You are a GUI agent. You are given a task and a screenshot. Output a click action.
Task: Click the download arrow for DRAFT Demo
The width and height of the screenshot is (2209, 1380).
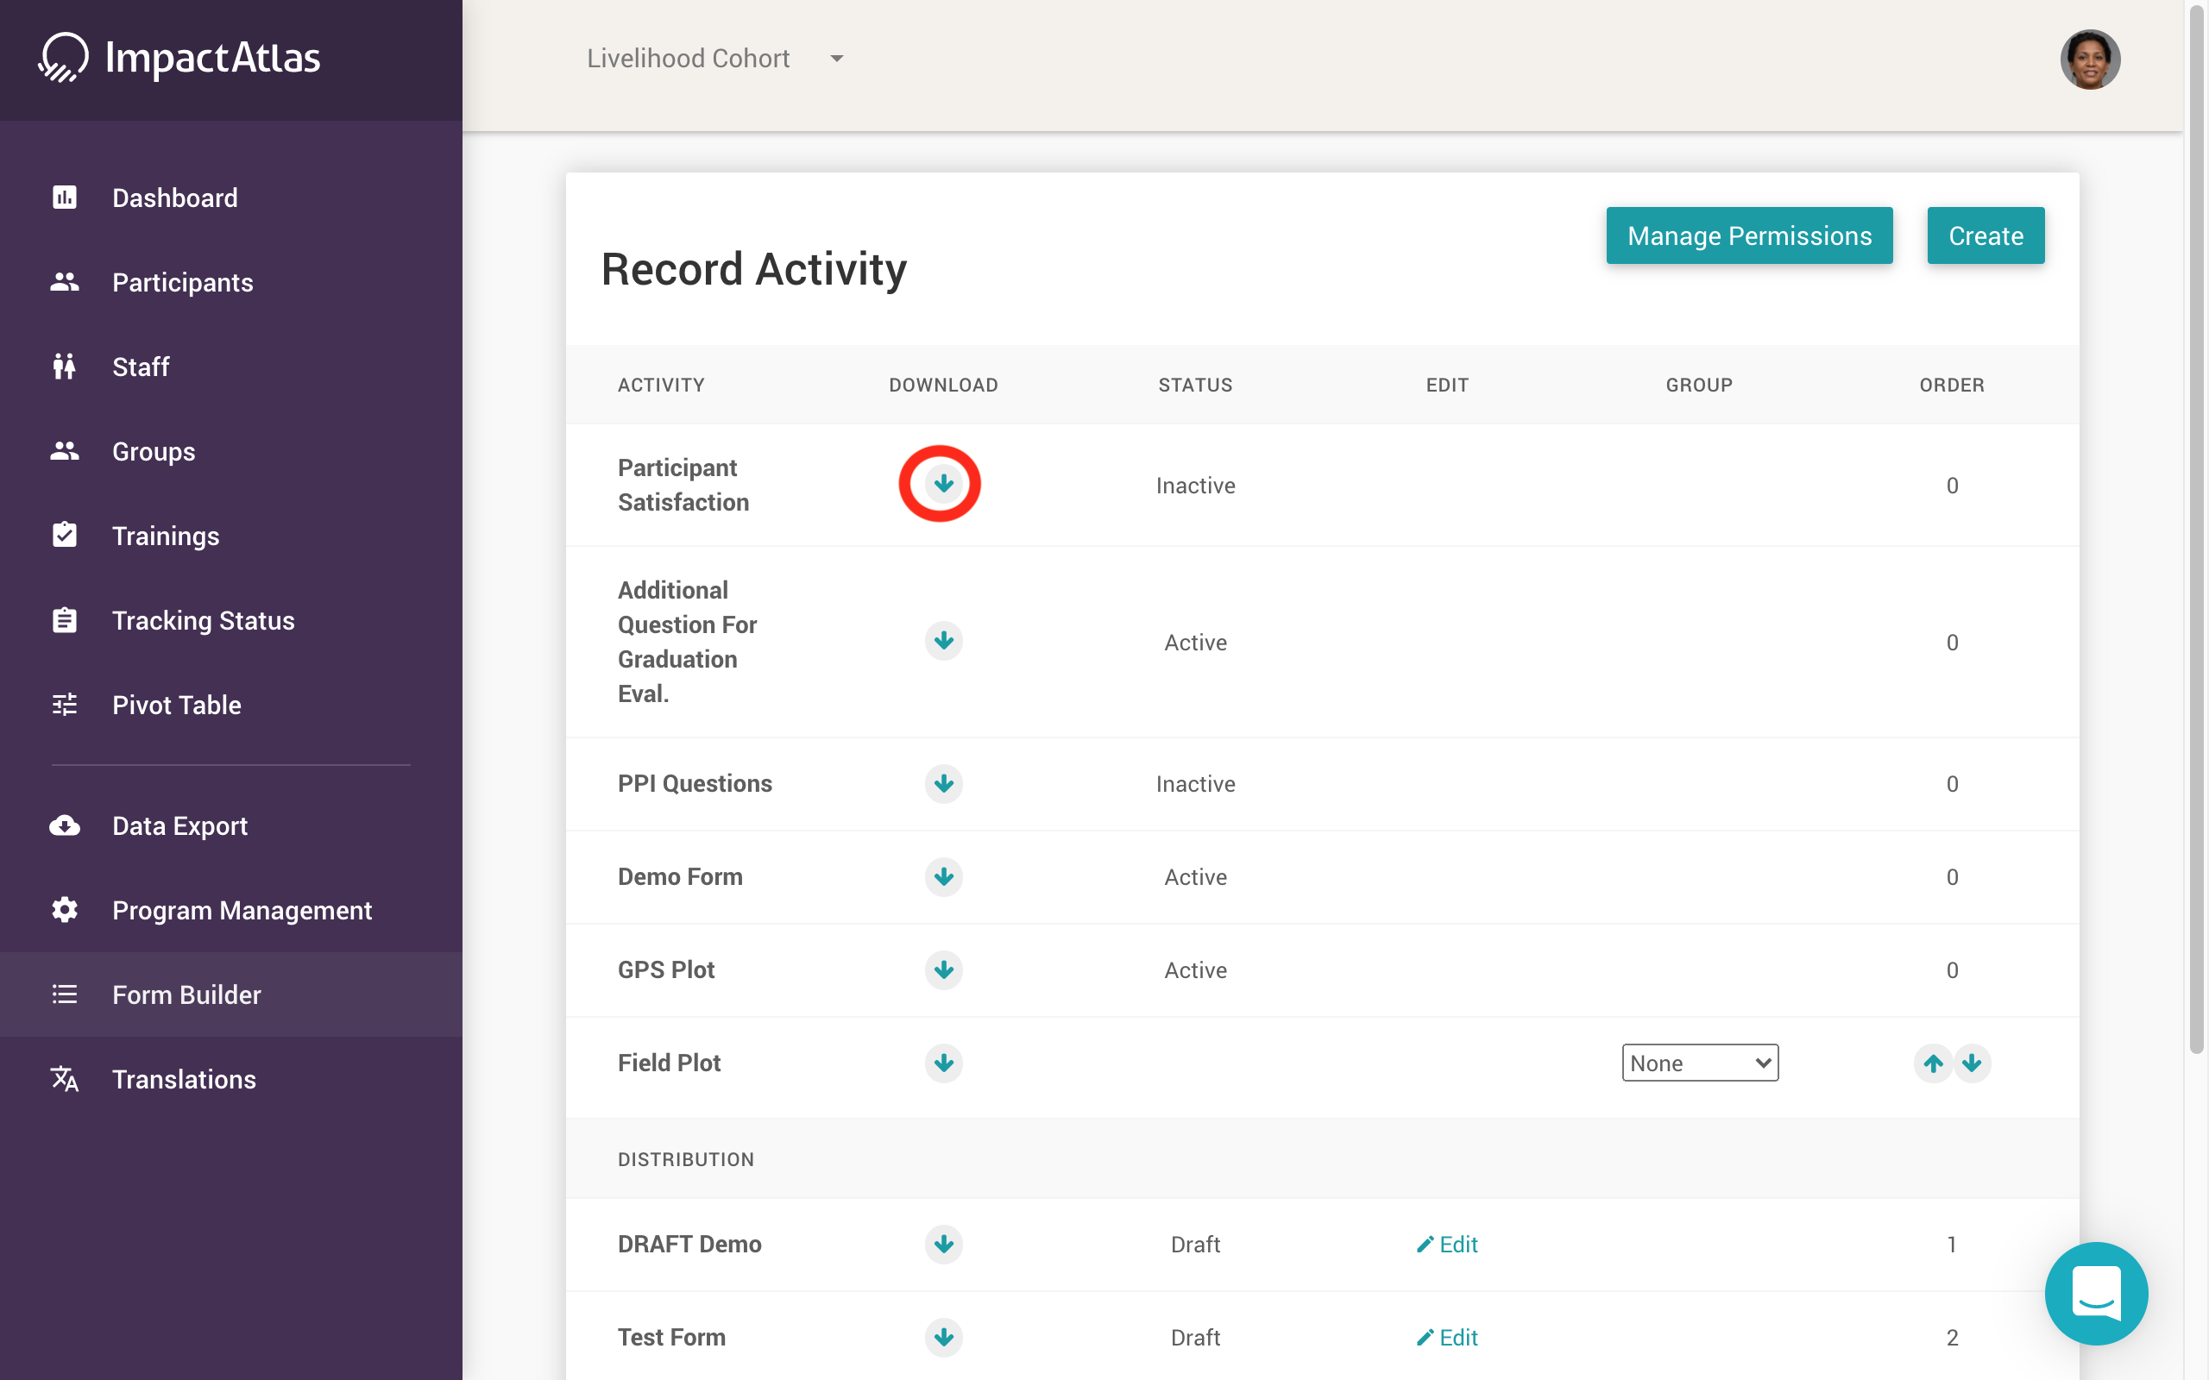point(943,1245)
